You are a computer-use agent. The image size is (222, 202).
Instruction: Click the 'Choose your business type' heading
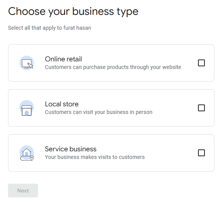[73, 11]
